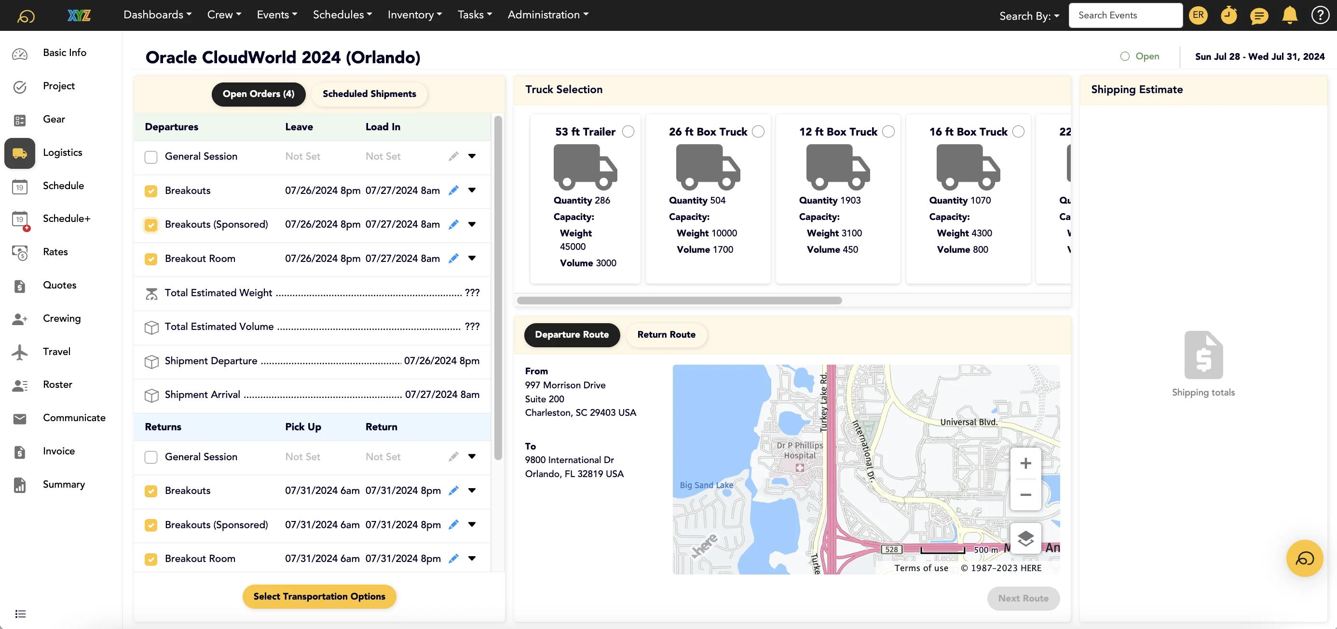Image resolution: width=1337 pixels, height=629 pixels.
Task: Open the Crewing person-plus icon
Action: pyautogui.click(x=20, y=319)
